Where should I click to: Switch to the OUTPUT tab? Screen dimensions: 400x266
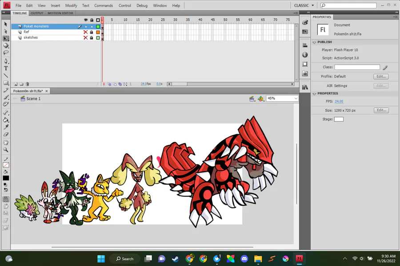[37, 13]
